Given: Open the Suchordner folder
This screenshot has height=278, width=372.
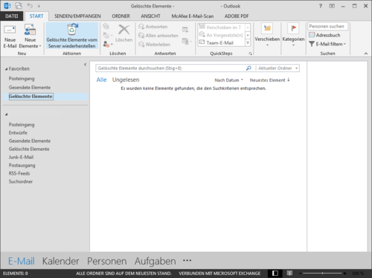Looking at the screenshot, I should point(21,181).
